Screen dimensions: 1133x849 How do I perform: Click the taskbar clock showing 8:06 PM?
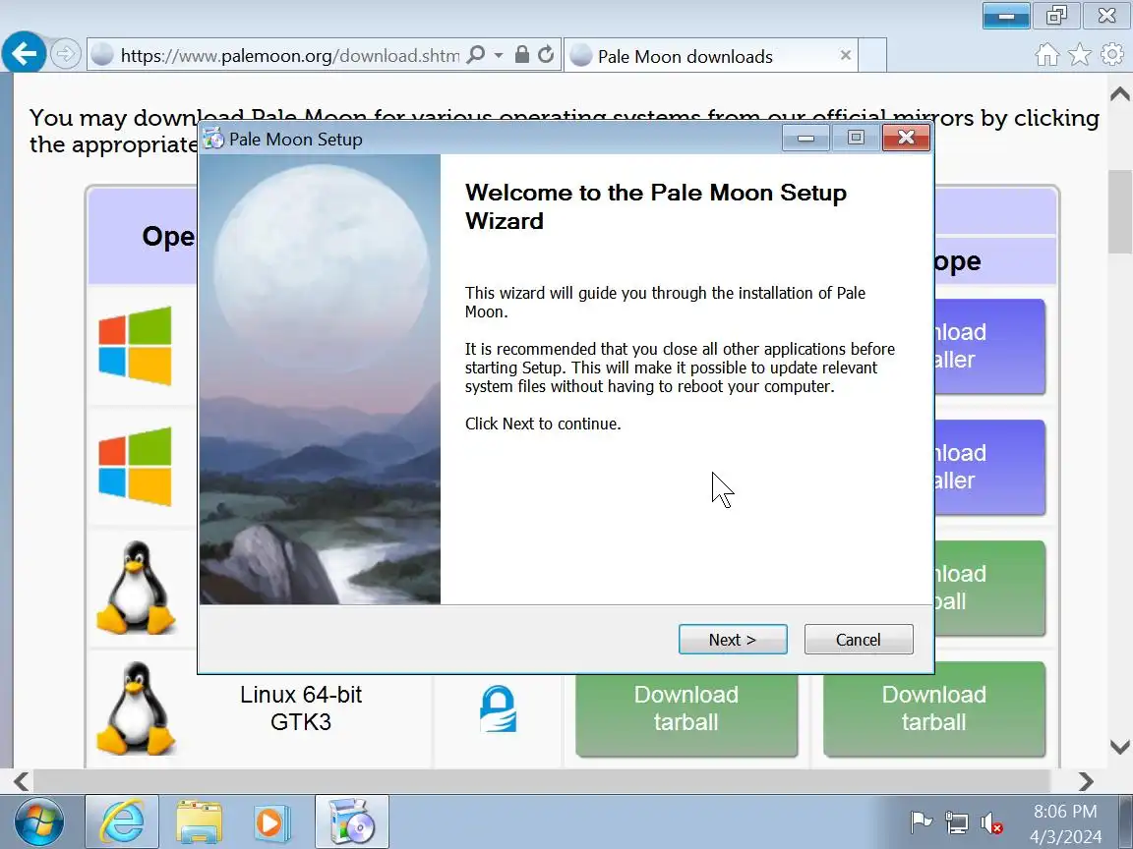[1065, 823]
